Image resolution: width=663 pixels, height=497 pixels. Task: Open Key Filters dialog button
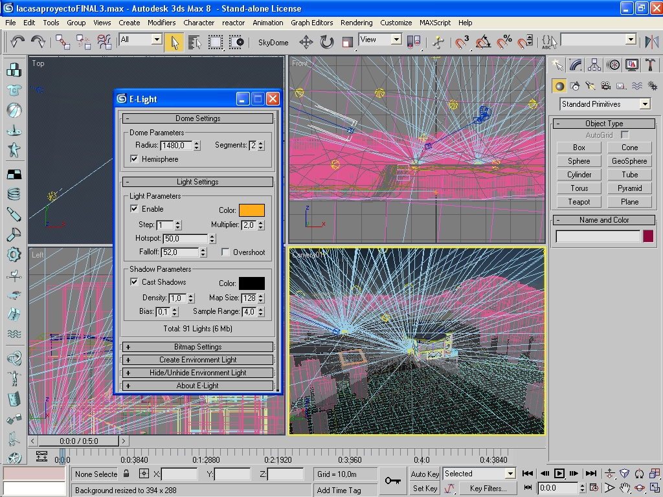[487, 488]
